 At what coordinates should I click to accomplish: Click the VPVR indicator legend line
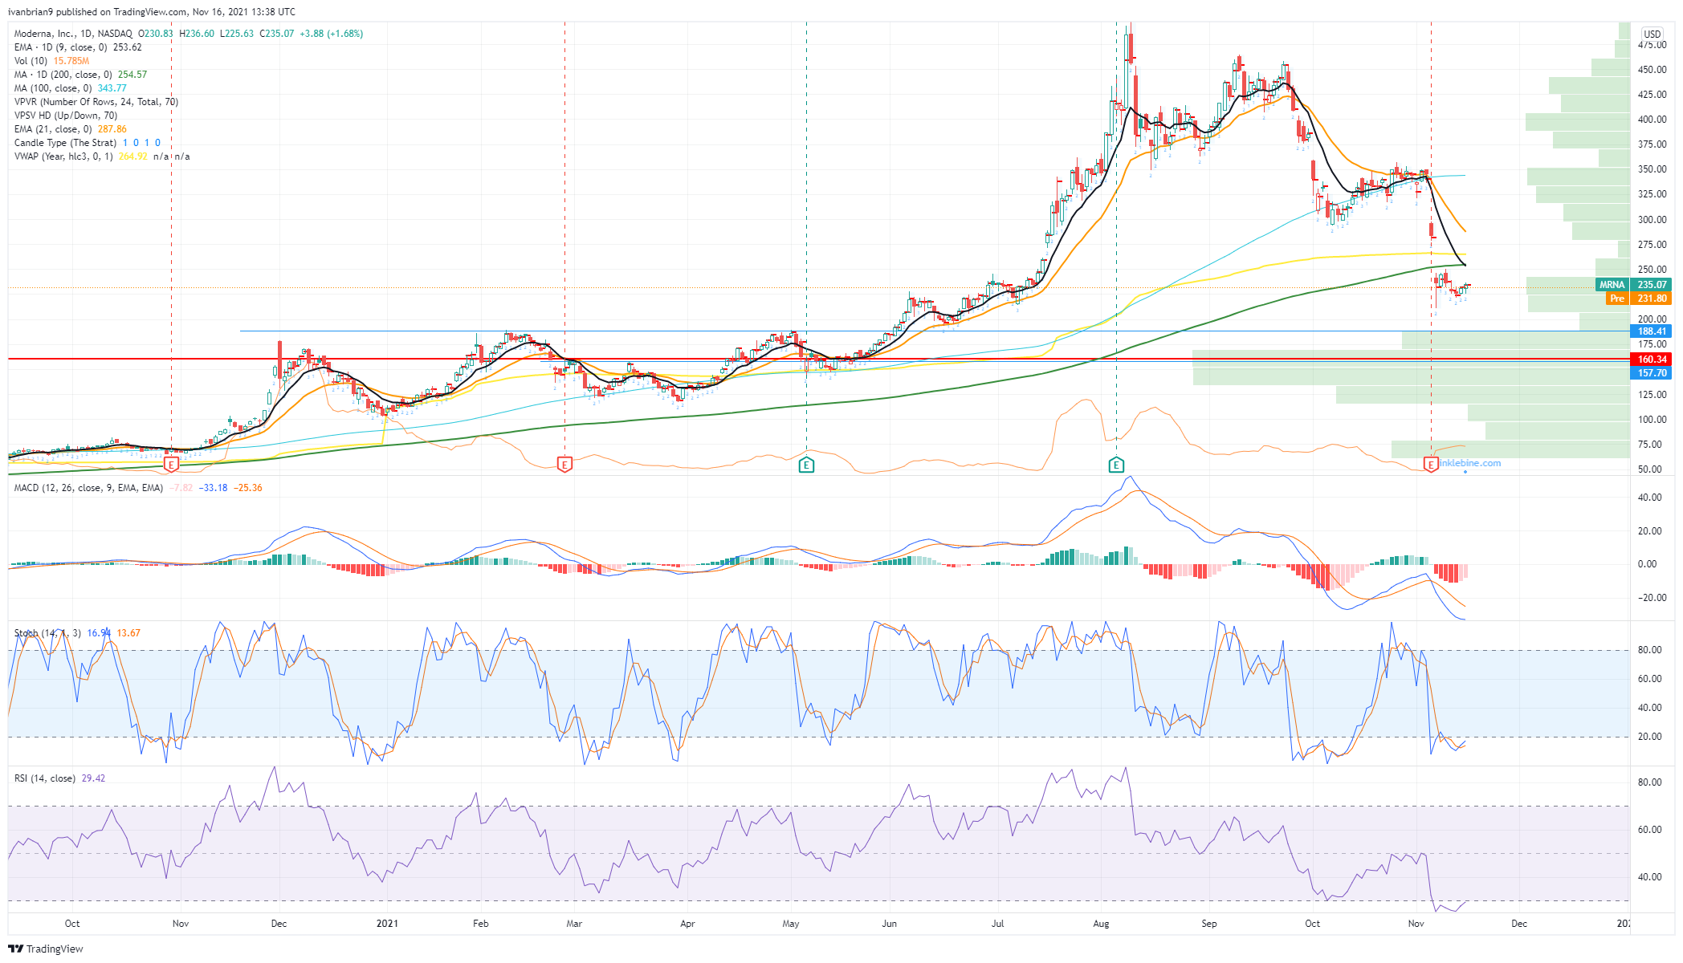[x=96, y=102]
